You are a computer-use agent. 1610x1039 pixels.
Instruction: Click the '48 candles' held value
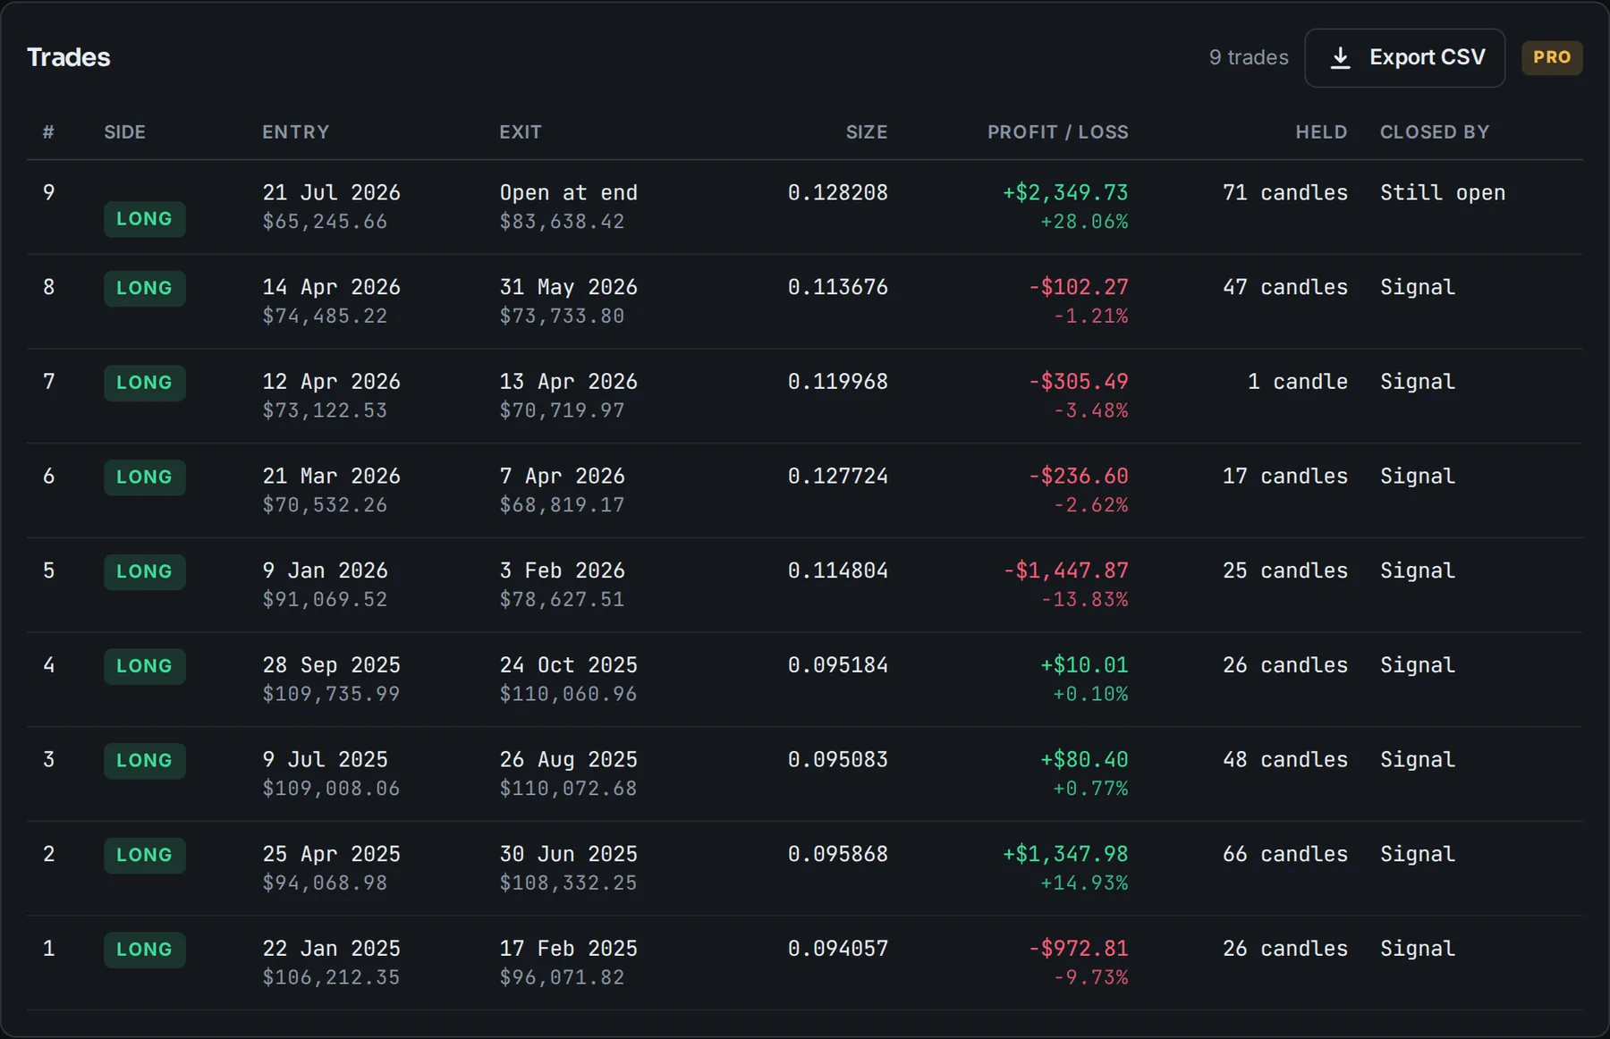point(1284,759)
